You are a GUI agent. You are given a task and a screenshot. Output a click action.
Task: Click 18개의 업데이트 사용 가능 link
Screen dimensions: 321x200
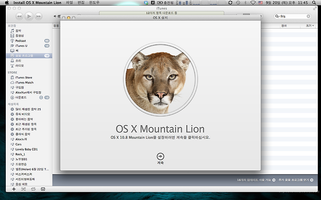coord(256,180)
